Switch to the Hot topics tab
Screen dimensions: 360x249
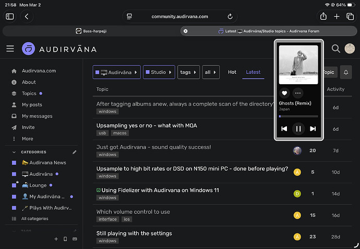(x=232, y=72)
